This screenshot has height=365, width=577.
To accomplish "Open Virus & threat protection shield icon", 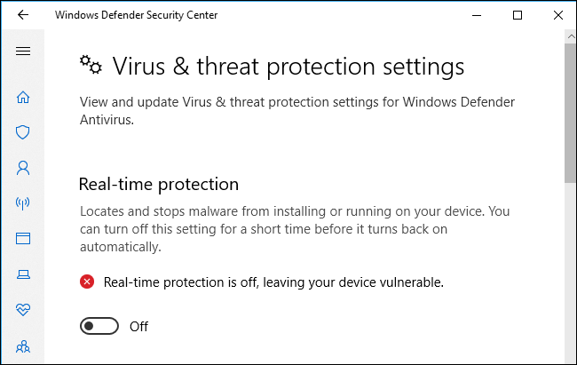I will (23, 132).
